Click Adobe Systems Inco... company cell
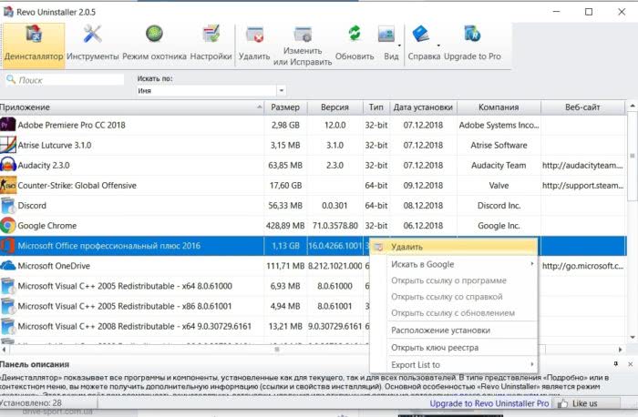The image size is (638, 417). tap(499, 125)
